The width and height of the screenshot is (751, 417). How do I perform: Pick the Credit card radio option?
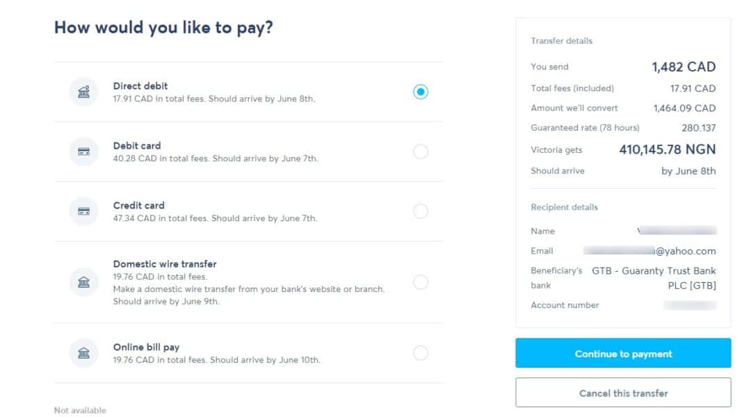click(421, 211)
